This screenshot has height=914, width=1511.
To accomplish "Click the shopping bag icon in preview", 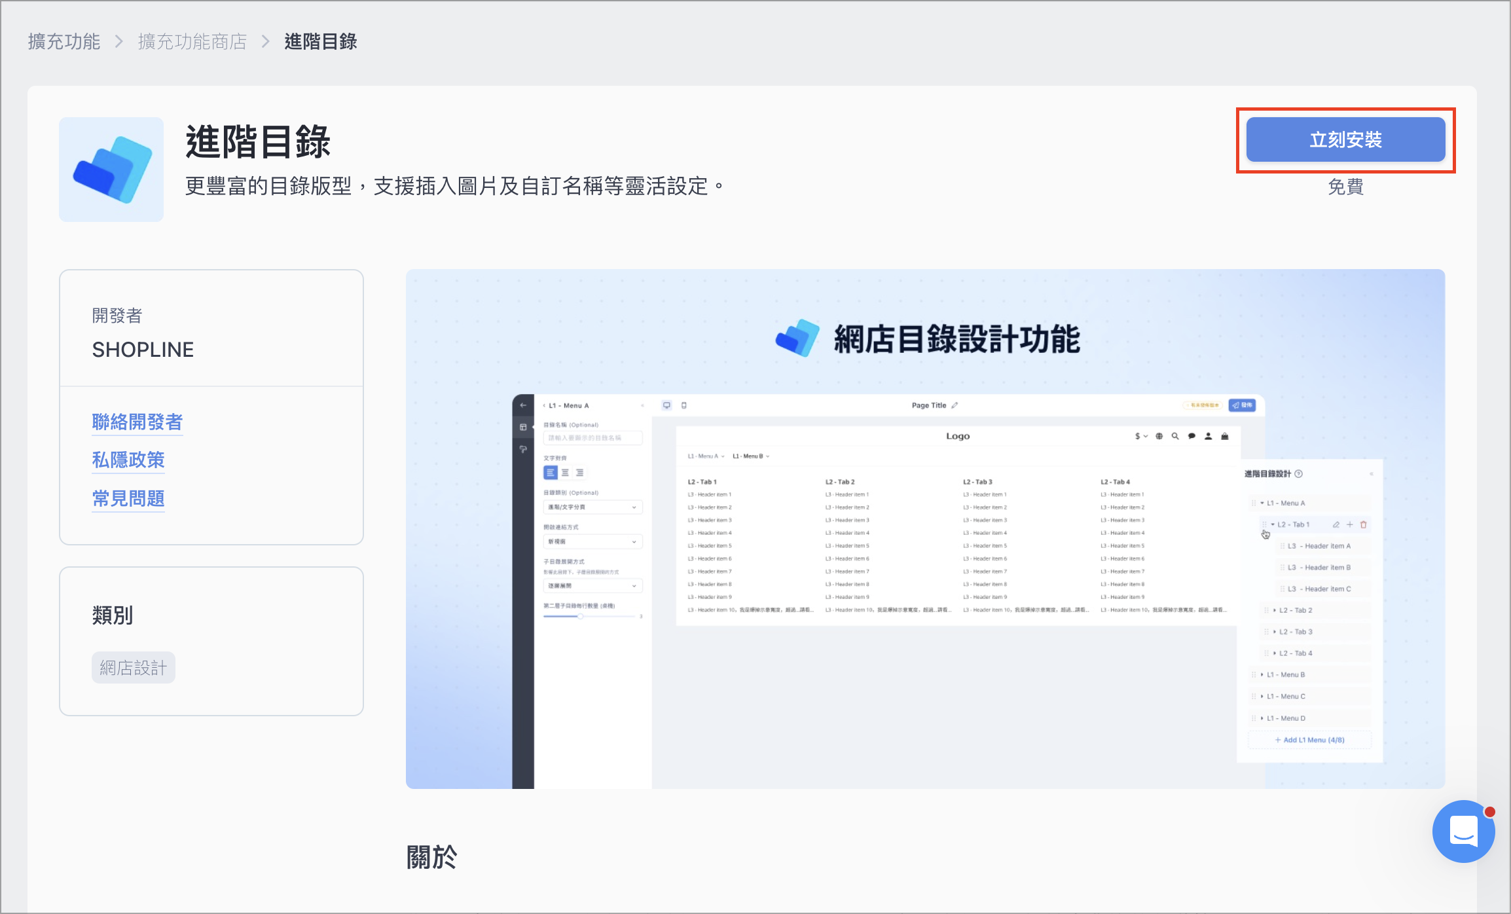I will tap(1225, 436).
